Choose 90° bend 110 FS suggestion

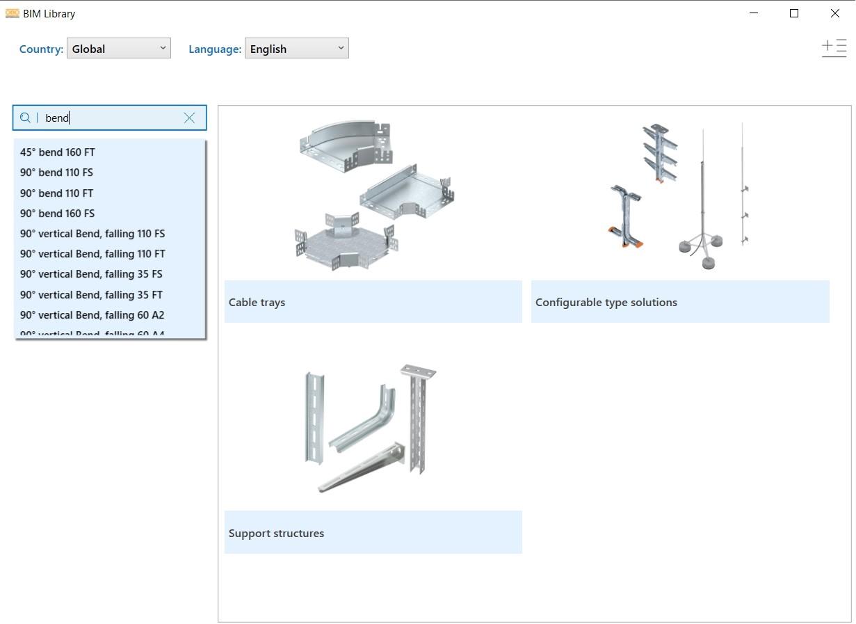56,173
